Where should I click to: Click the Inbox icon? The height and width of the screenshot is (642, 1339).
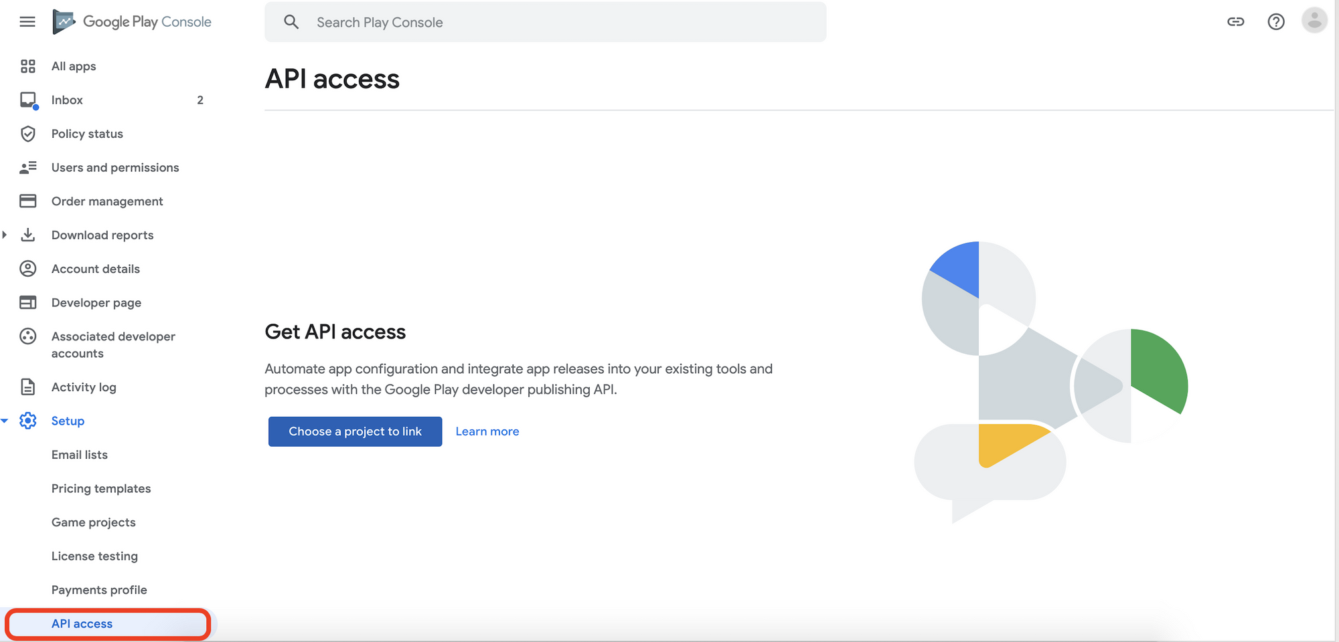click(28, 100)
